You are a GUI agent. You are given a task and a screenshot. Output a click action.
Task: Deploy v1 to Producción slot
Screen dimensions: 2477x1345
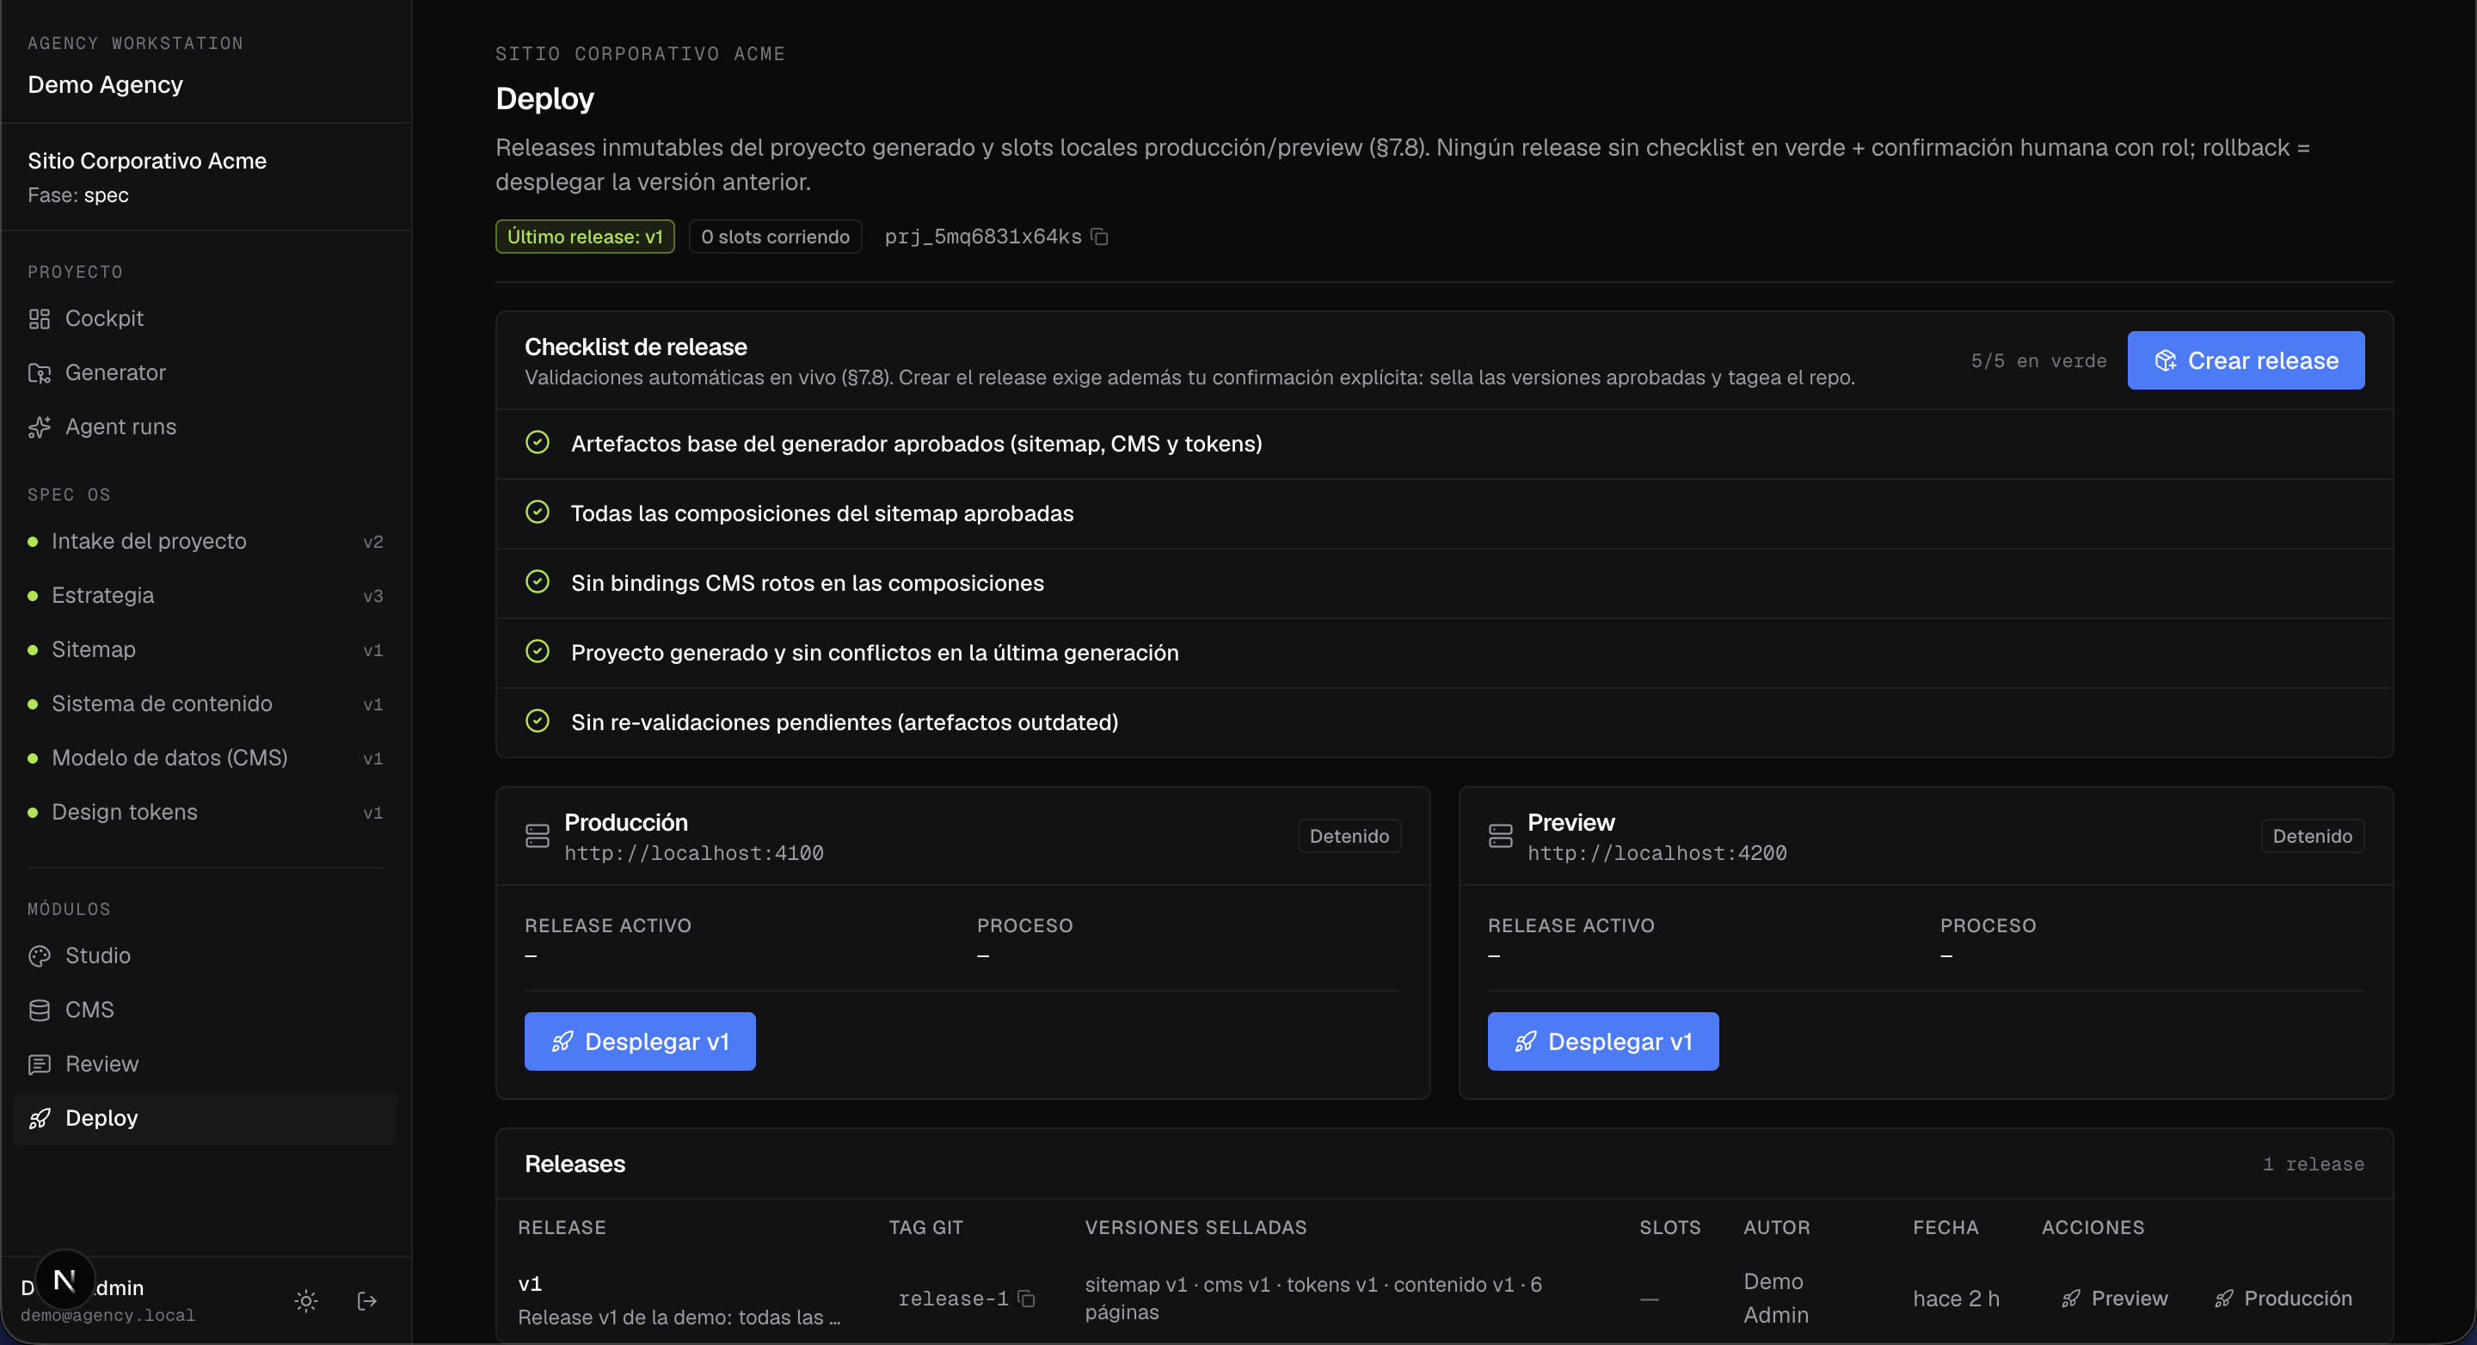tap(639, 1041)
